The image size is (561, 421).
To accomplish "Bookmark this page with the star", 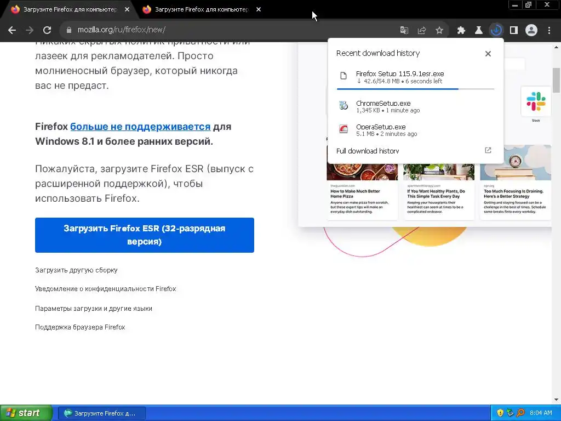I will 439,31.
